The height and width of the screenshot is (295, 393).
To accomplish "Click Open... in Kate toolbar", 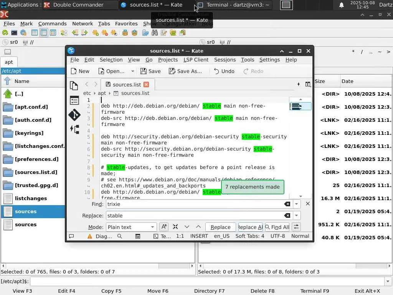I will pos(112,71).
